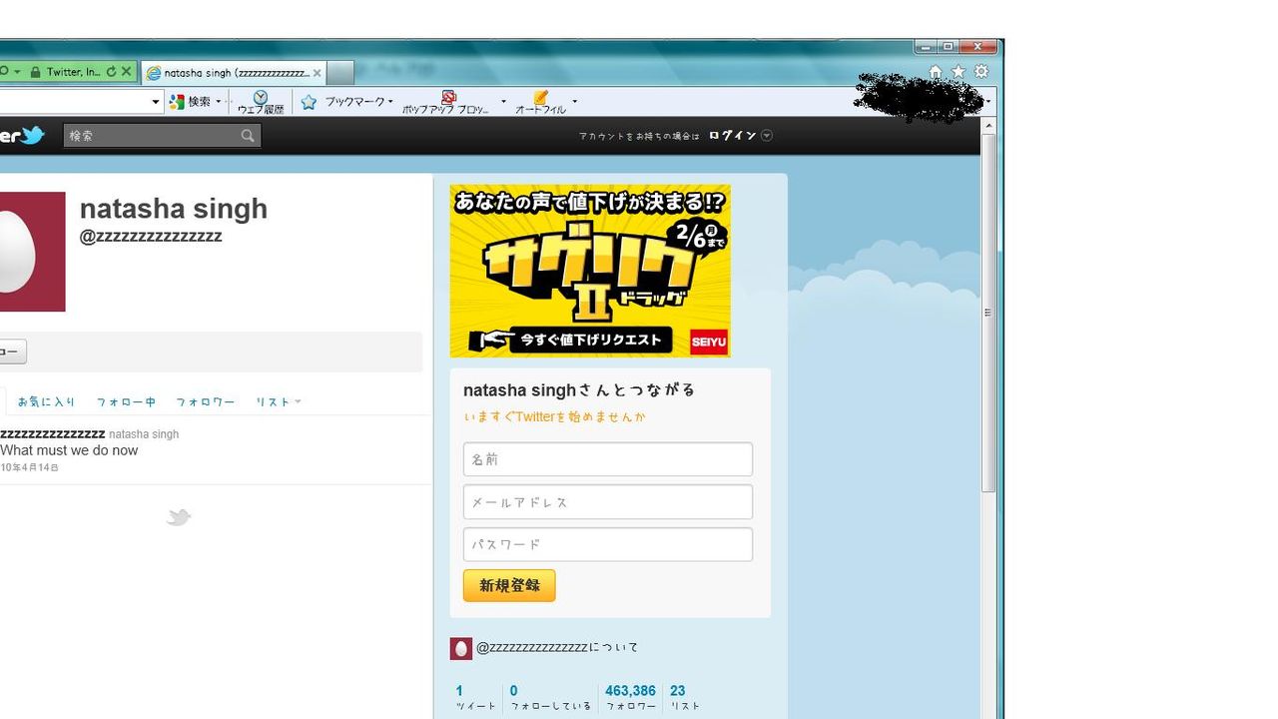Click the scrollbar up arrow
The image size is (1278, 719).
pos(988,126)
